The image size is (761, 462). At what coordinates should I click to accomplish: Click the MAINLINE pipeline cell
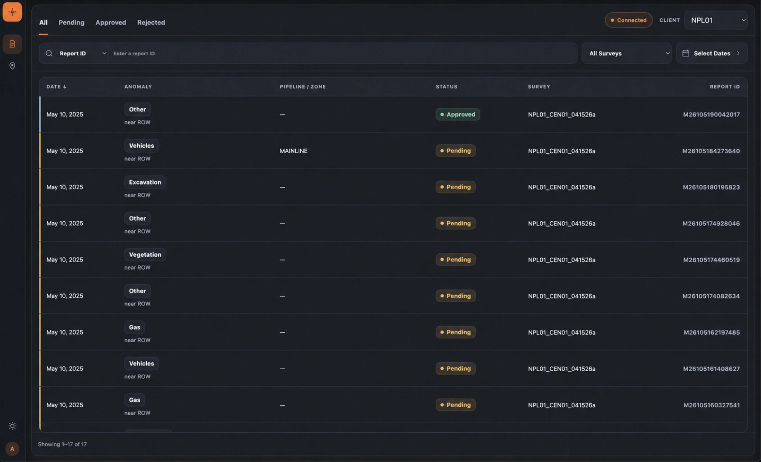pyautogui.click(x=293, y=151)
